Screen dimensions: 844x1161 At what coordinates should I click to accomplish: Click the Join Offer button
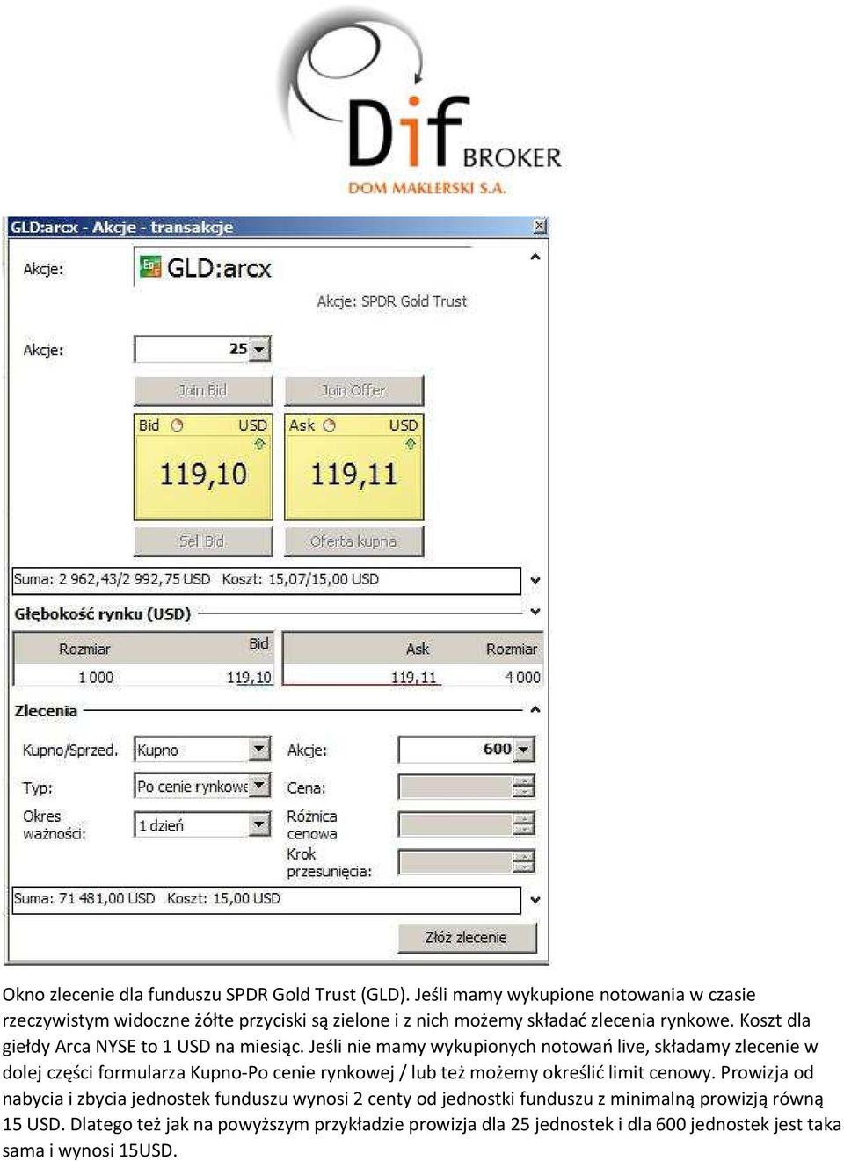(353, 390)
